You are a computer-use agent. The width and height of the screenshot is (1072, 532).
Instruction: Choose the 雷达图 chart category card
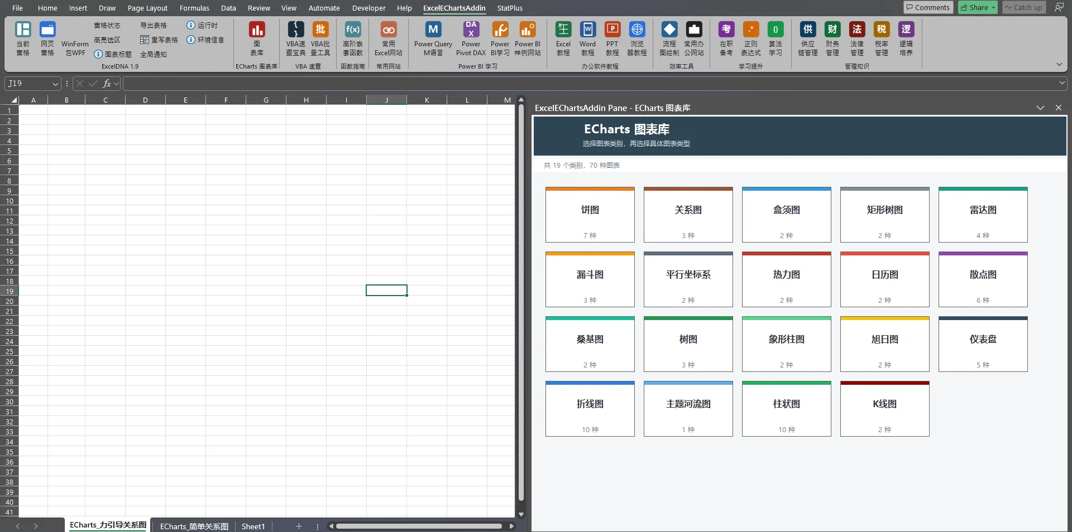pos(983,215)
